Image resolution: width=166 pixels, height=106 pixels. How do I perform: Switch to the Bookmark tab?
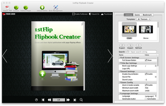click(x=147, y=15)
